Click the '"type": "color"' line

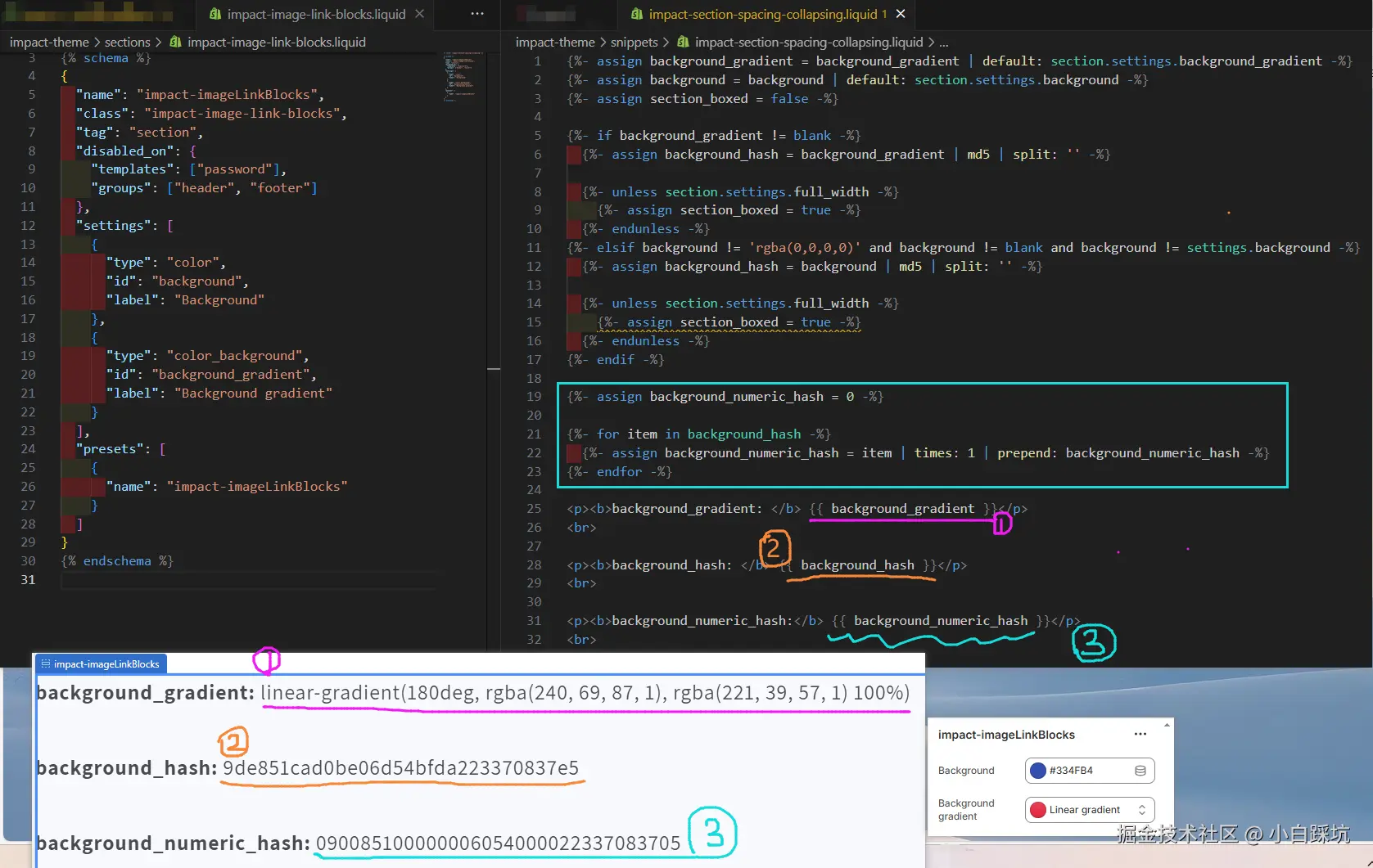[166, 263]
